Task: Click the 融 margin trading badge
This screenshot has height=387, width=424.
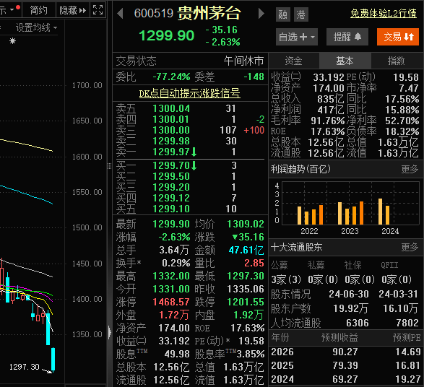Action: 283,14
